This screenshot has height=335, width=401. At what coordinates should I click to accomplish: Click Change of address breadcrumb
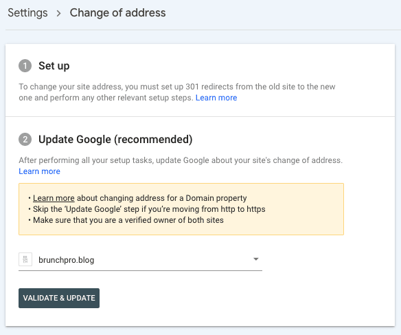pyautogui.click(x=117, y=13)
